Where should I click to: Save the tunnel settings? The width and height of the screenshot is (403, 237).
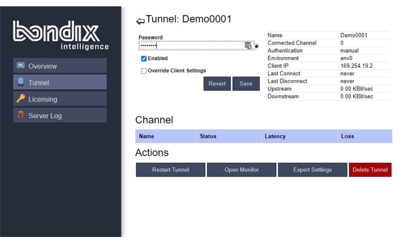pos(246,84)
